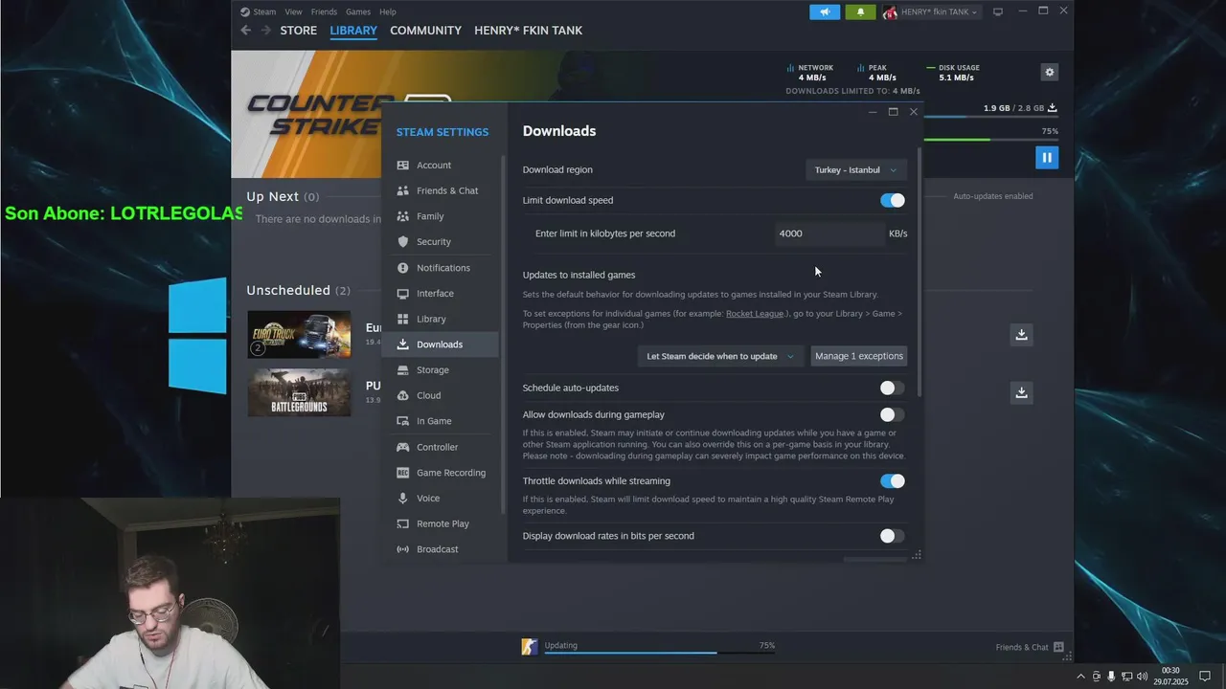Click the Up Next (0) section header

coord(283,196)
